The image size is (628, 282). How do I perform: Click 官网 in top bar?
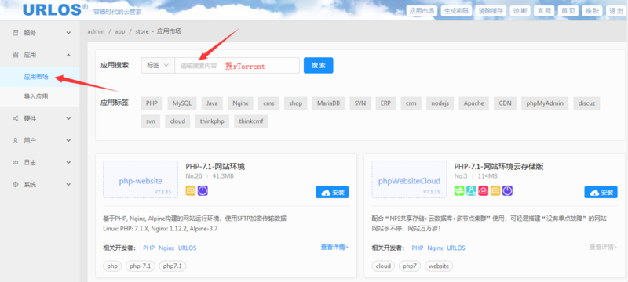point(544,11)
